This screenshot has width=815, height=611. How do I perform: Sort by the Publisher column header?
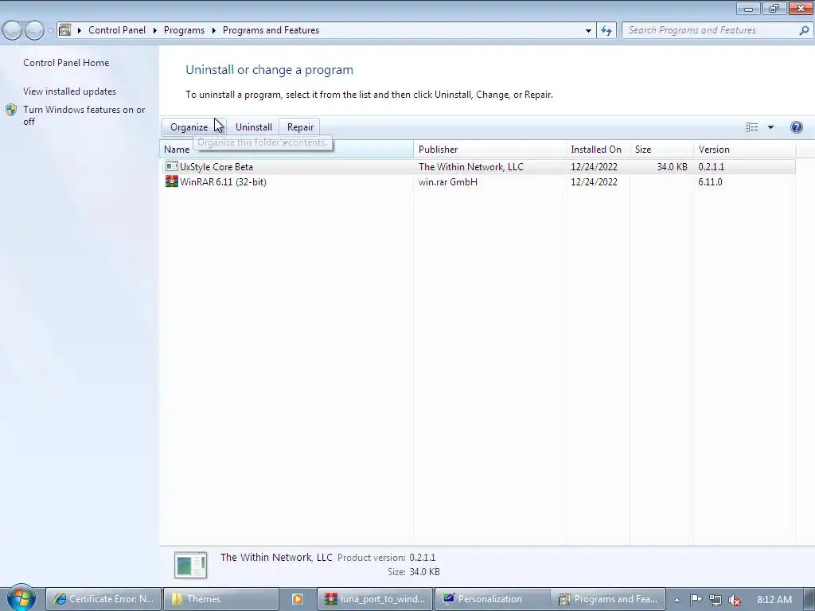click(x=489, y=150)
